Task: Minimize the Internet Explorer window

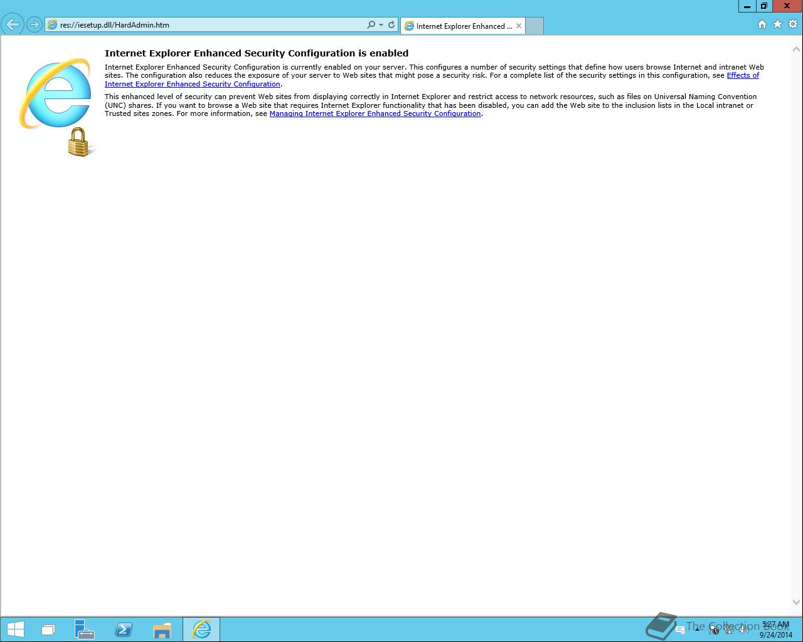Action: pos(747,6)
